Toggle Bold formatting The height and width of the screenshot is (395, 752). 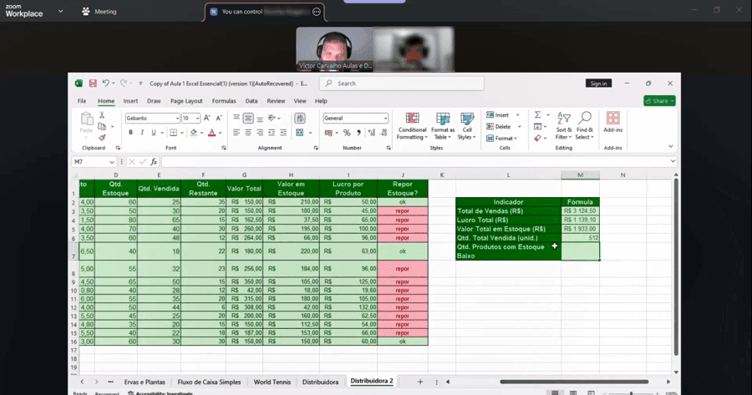pos(130,133)
